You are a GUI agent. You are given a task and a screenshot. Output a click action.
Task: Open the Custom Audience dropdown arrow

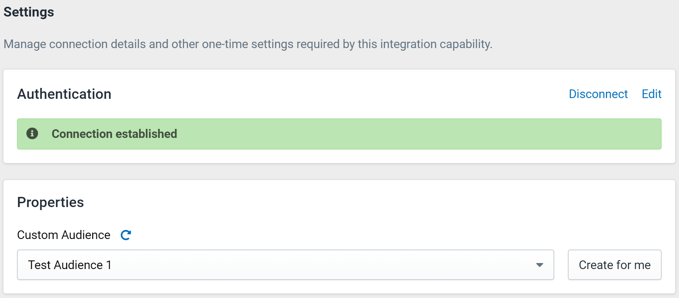pyautogui.click(x=540, y=265)
